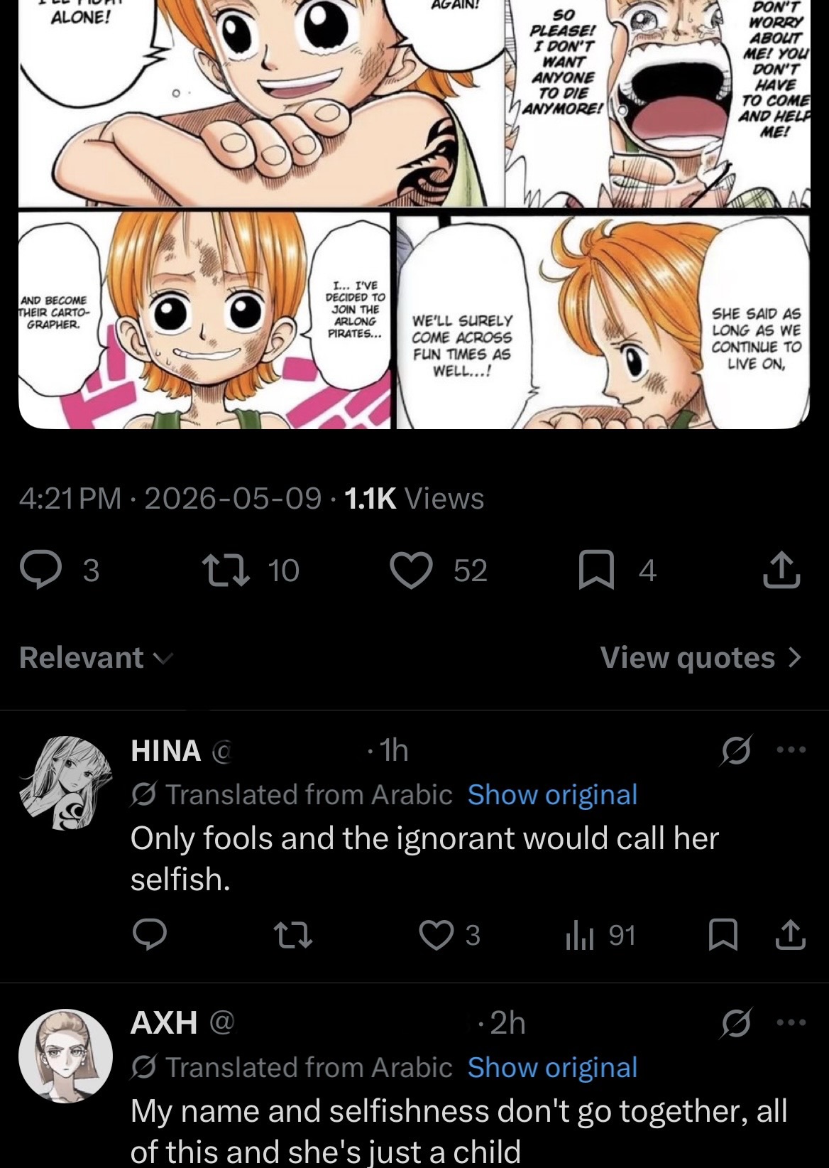Bookmark HINA's comment
829x1168 pixels.
point(725,935)
